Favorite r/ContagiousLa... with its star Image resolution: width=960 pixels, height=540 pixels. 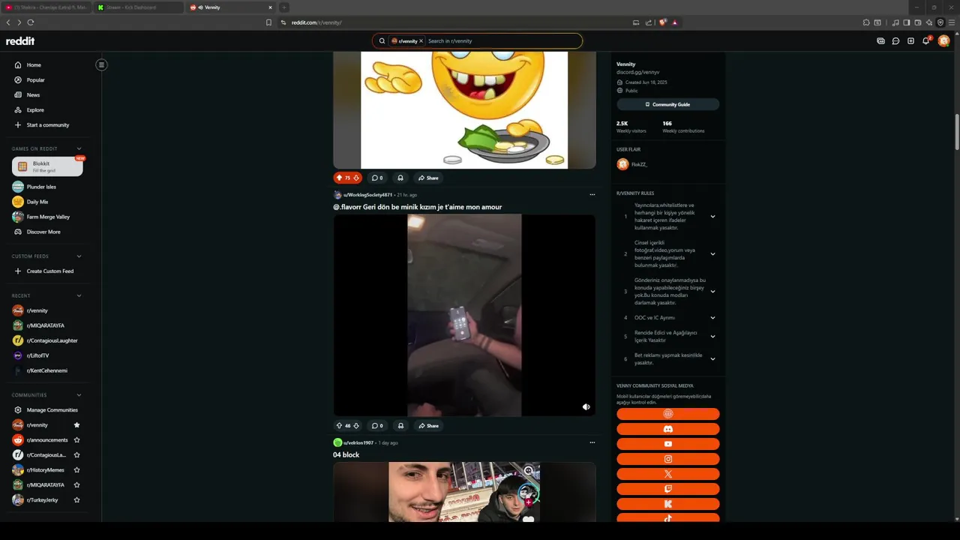point(76,455)
